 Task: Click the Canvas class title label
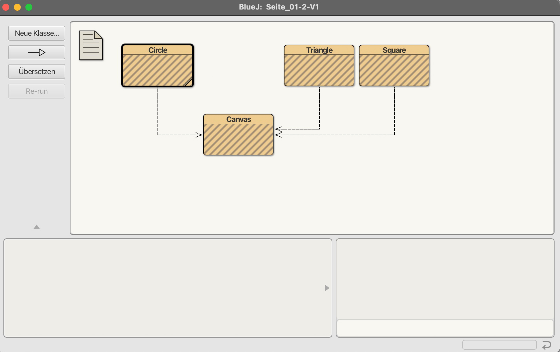tap(238, 119)
